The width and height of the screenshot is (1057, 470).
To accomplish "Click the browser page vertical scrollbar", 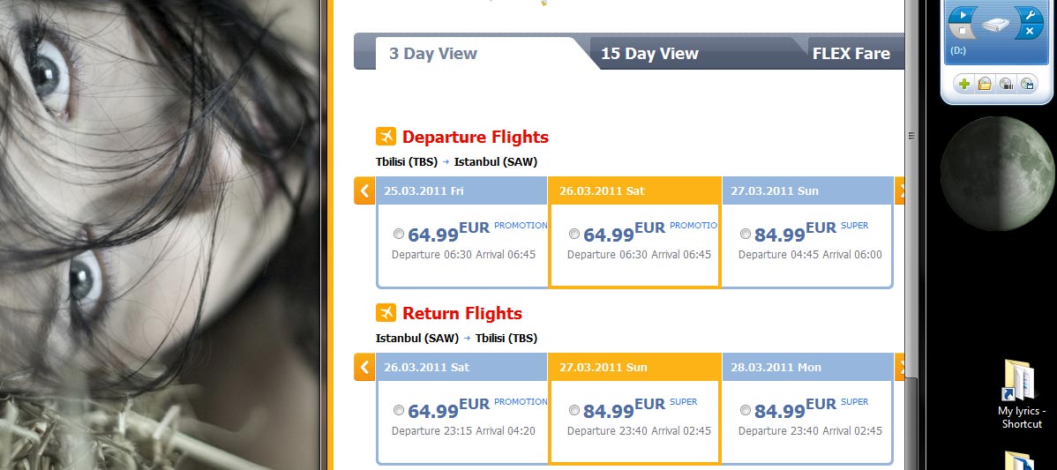I will click(911, 220).
